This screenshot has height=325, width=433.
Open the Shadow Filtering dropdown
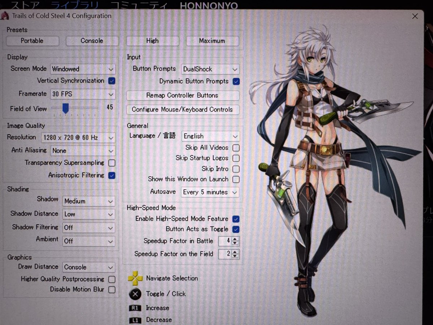[89, 227]
